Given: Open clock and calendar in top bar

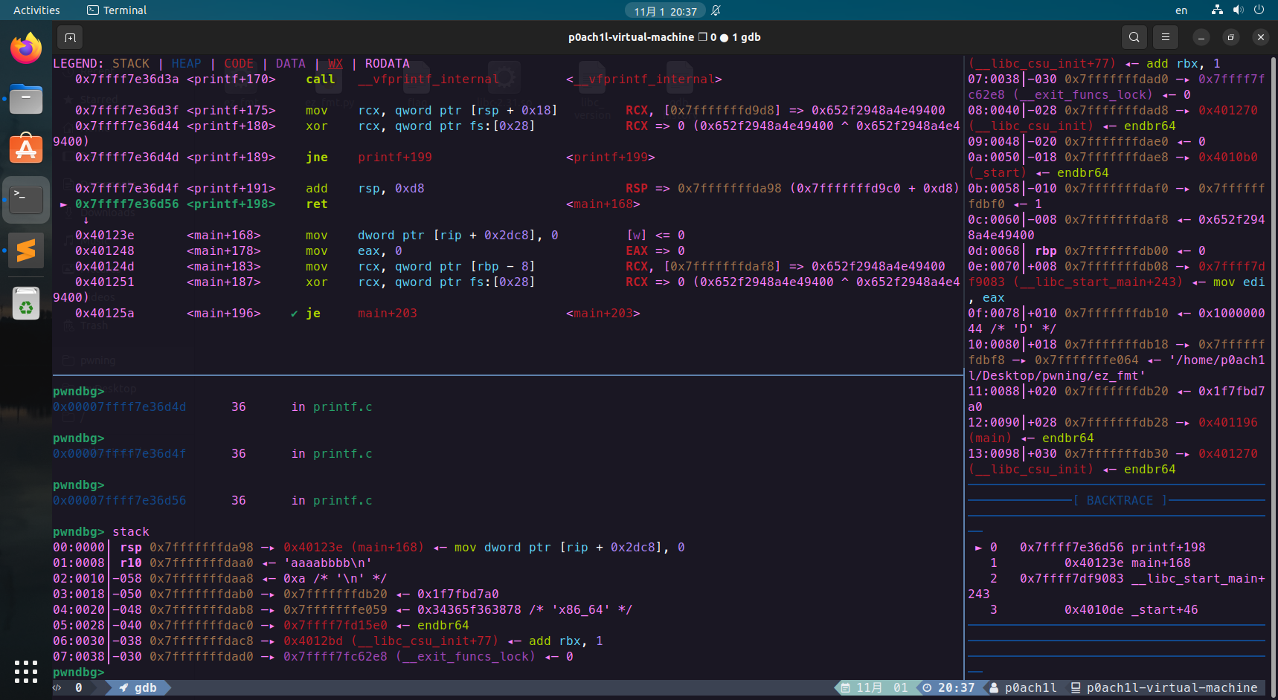Looking at the screenshot, I should 665,11.
